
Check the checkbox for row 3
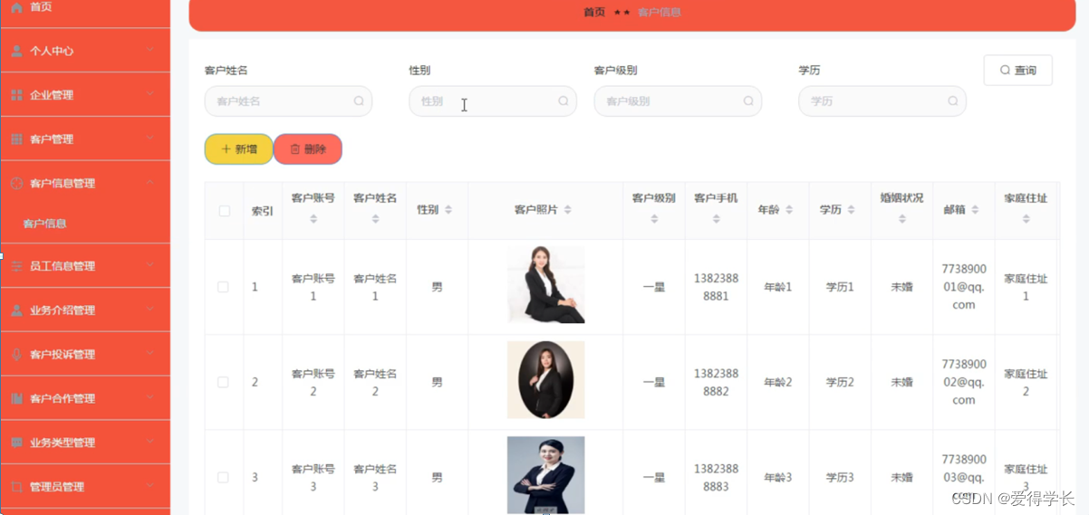[x=224, y=477]
